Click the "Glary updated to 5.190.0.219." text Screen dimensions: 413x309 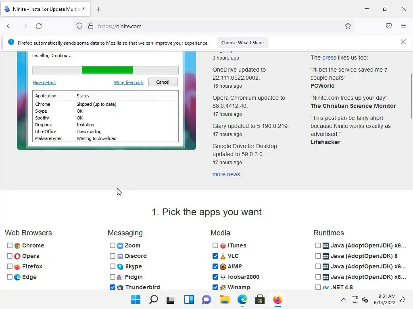pyautogui.click(x=250, y=126)
